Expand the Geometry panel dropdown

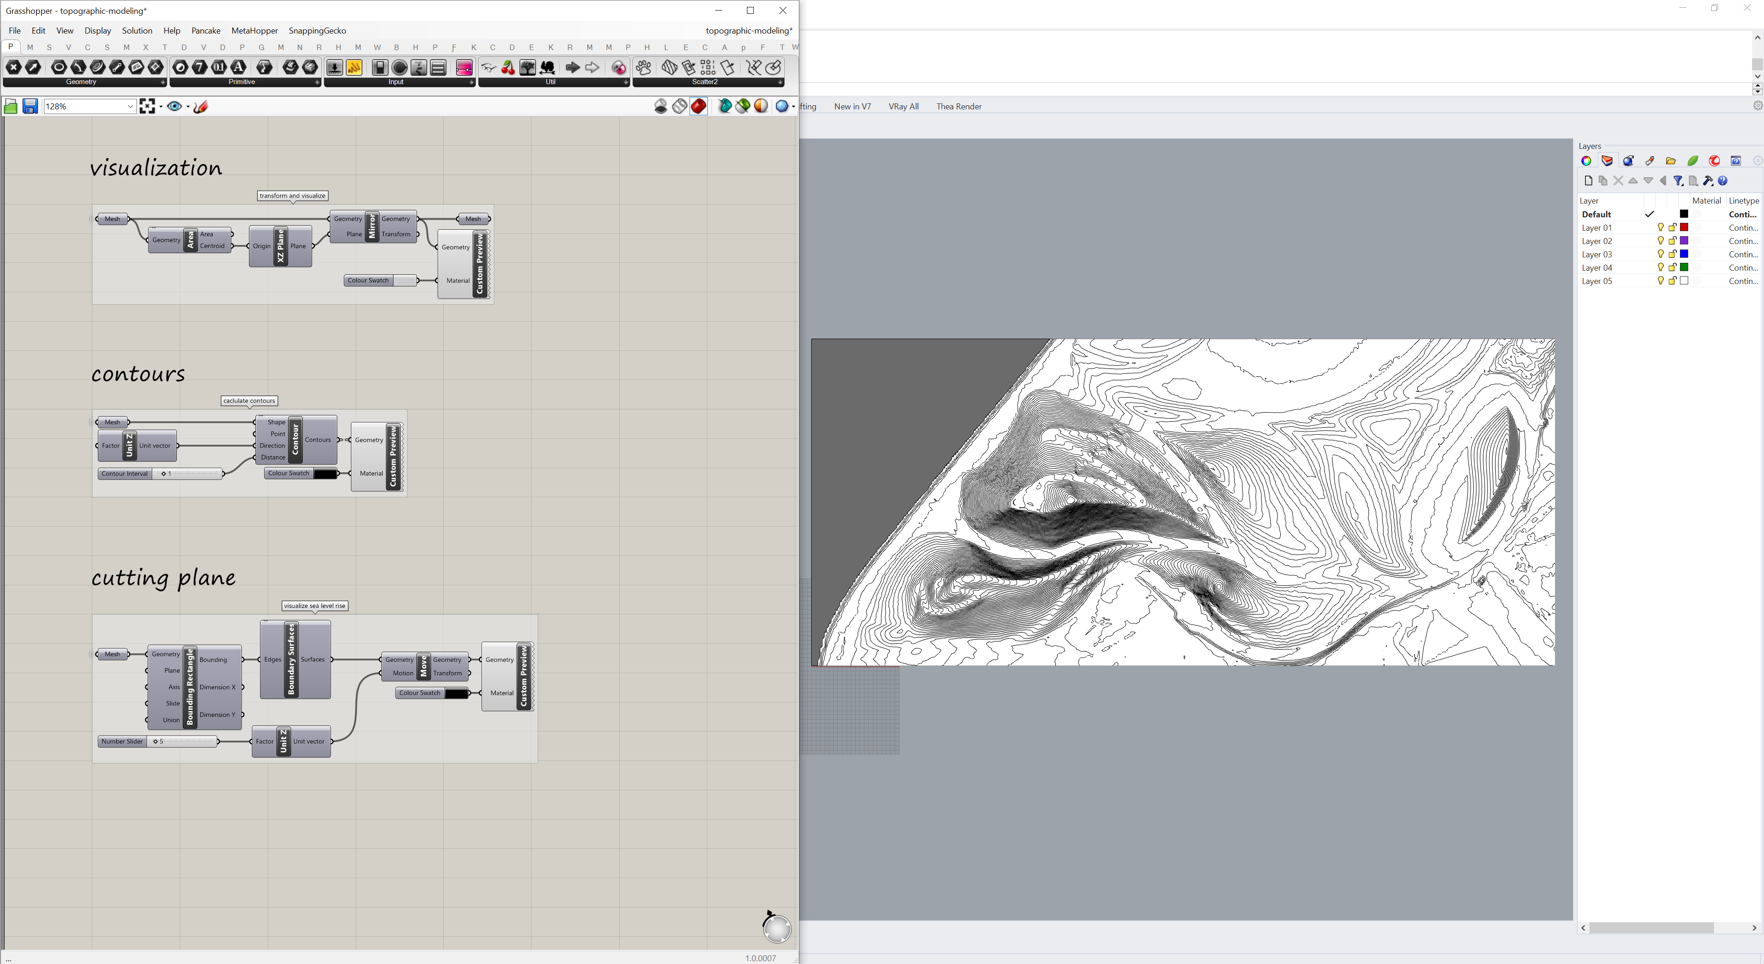pos(162,82)
